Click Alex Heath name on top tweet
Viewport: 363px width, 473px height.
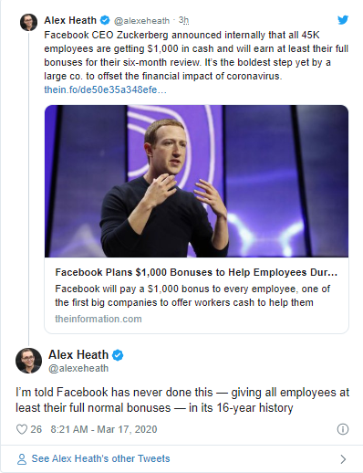[70, 20]
